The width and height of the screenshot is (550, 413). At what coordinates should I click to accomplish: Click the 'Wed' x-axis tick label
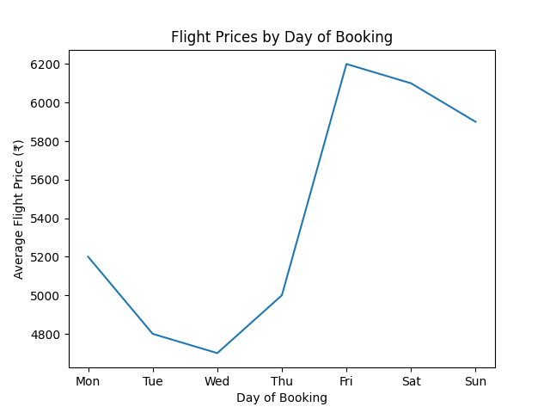click(217, 381)
